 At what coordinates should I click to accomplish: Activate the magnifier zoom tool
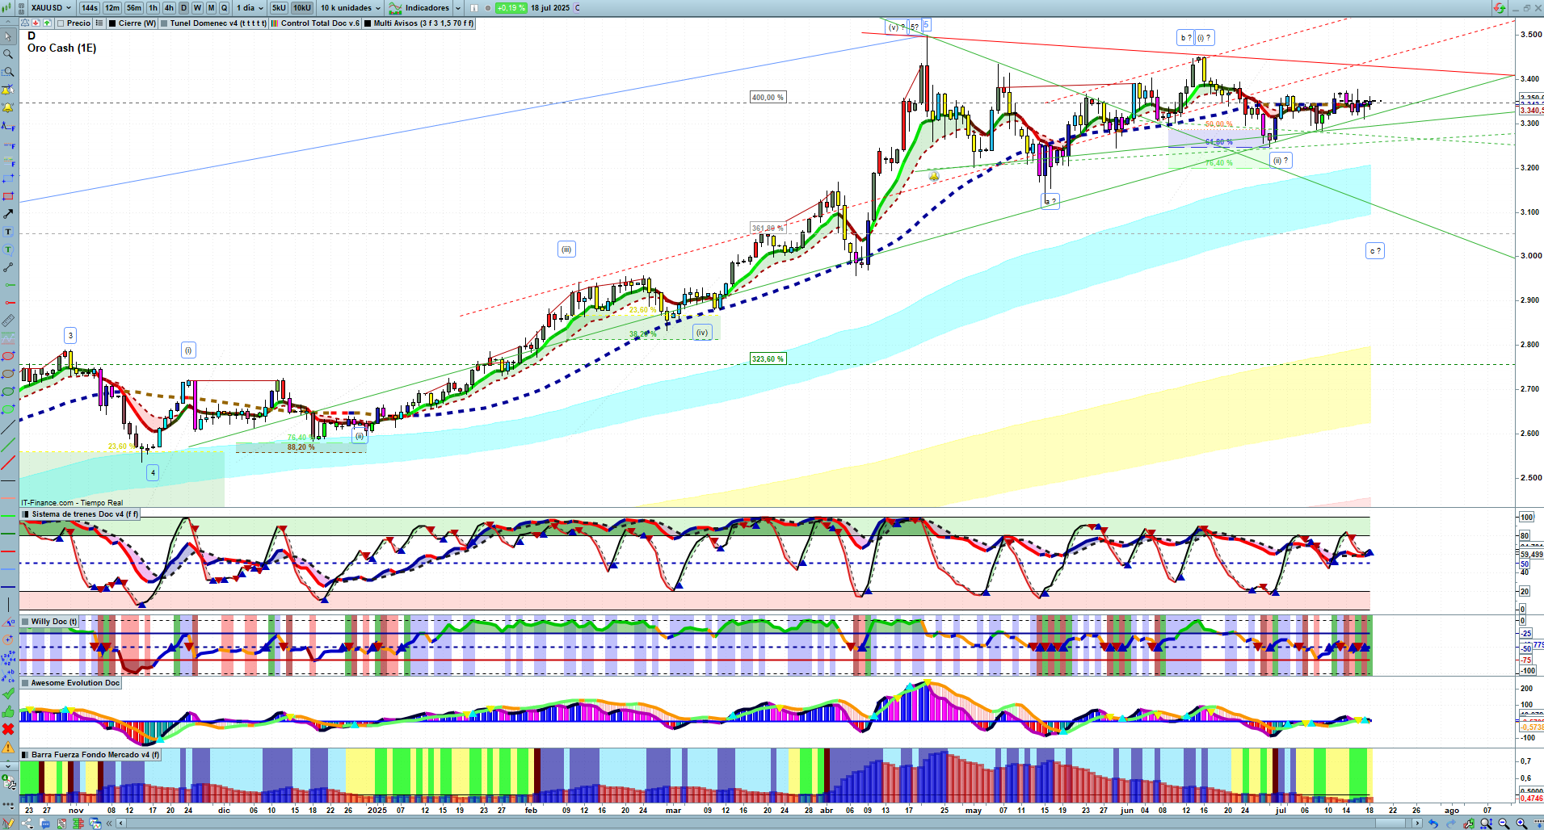point(8,54)
